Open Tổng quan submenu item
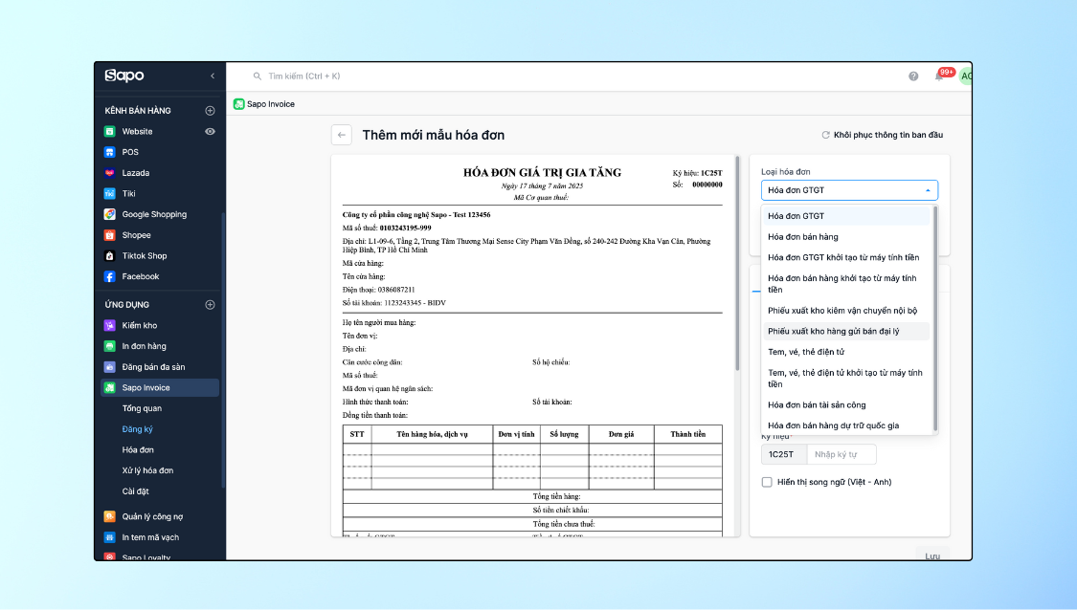The height and width of the screenshot is (610, 1077). 143,408
